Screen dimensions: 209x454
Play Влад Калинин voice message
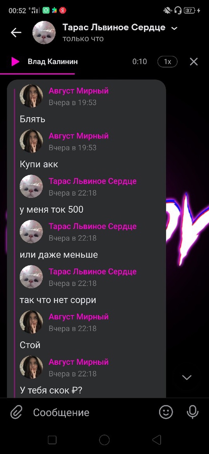pos(15,61)
